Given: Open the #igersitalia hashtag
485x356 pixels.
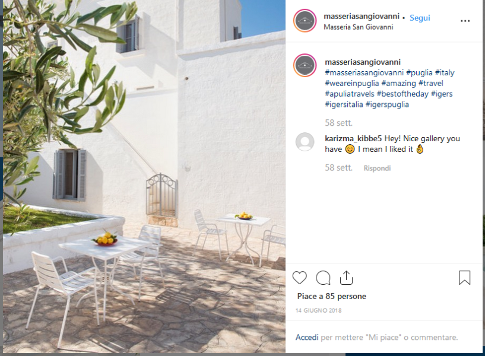Looking at the screenshot, I should (344, 104).
